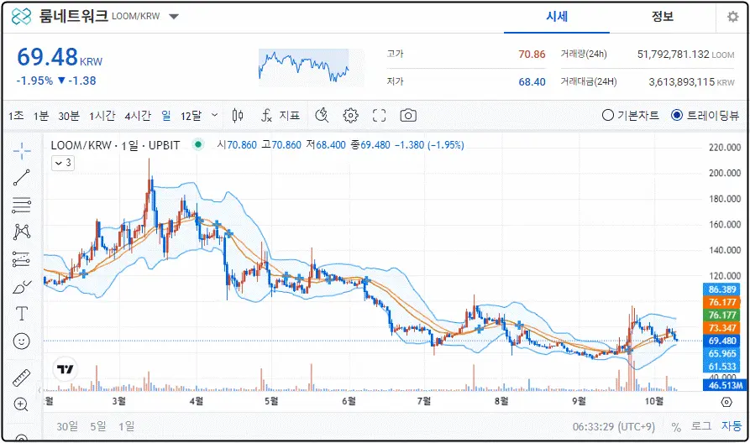Click the 룸네트워크 coin name
Image resolution: width=750 pixels, height=443 pixels.
click(x=74, y=17)
